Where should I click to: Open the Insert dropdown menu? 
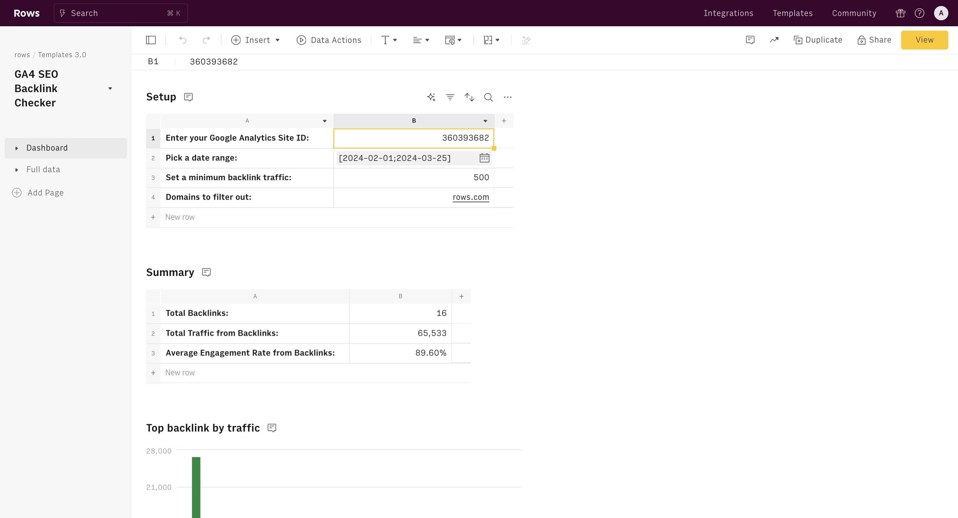[x=255, y=40]
